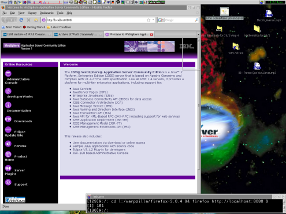
Task: Open the Documentation info icon
Action: [8, 105]
